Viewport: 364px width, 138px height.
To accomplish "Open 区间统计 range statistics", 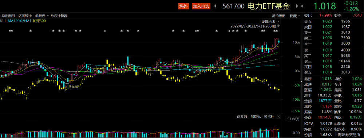I will click(x=25, y=16).
